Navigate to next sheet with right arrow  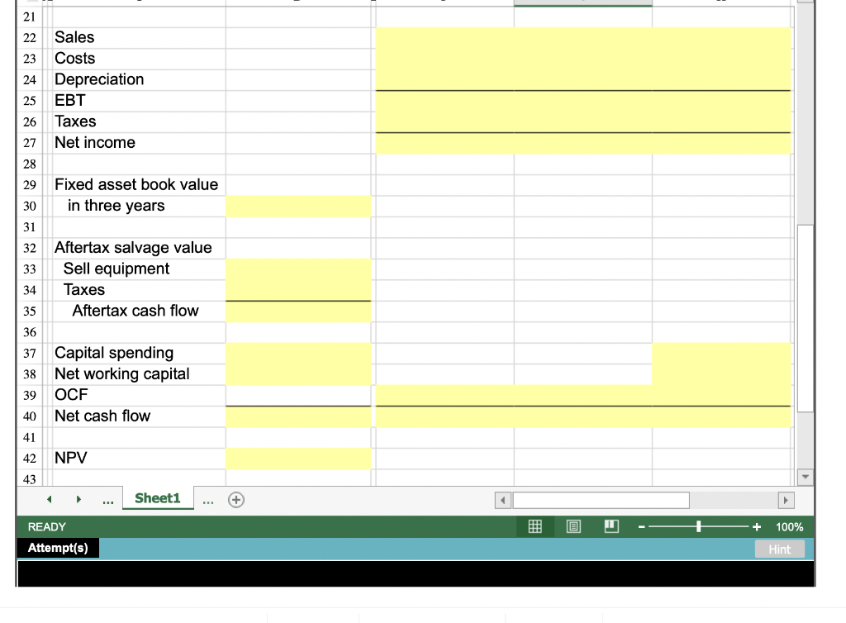pos(78,499)
